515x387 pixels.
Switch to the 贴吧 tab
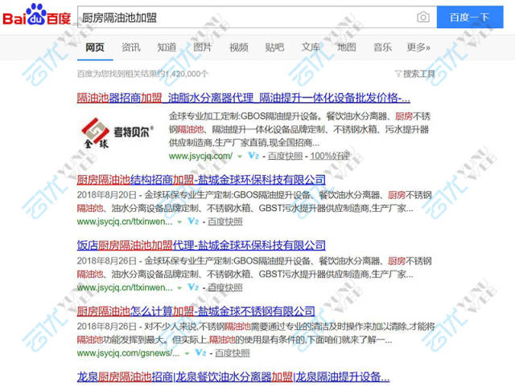(x=274, y=47)
